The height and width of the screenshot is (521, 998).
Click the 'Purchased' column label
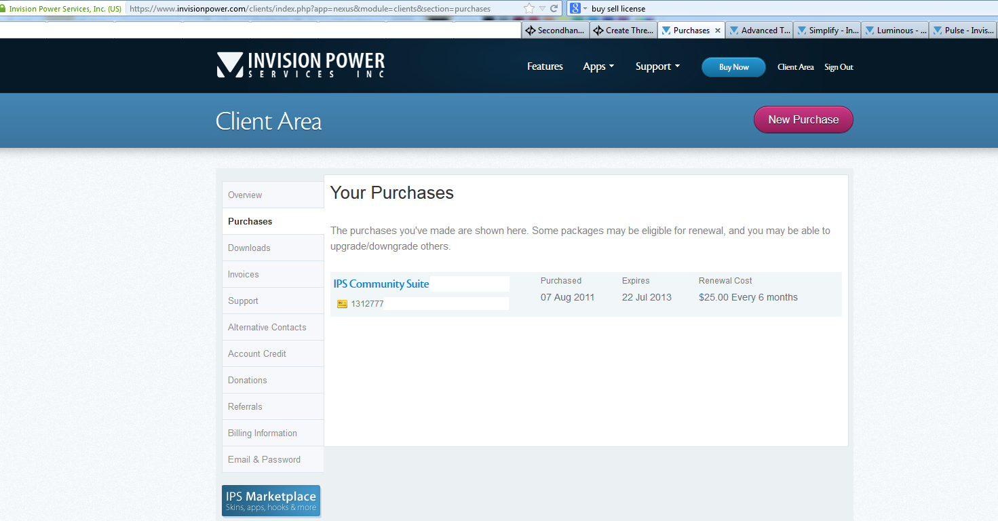pos(561,280)
